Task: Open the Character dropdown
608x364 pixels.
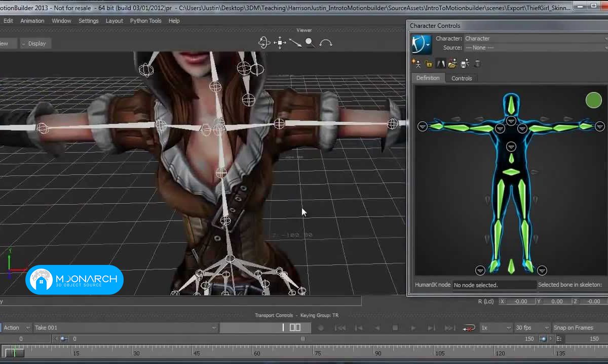Action: (535, 38)
